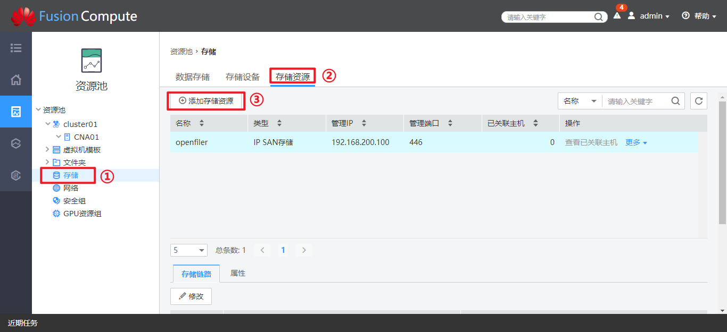Click page number 1
The height and width of the screenshot is (332, 727).
tap(283, 250)
